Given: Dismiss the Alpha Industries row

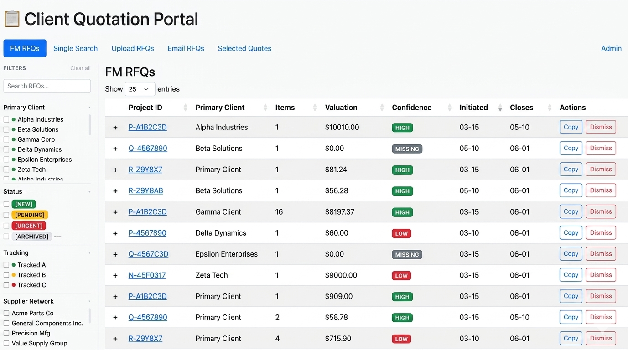Looking at the screenshot, I should (601, 127).
